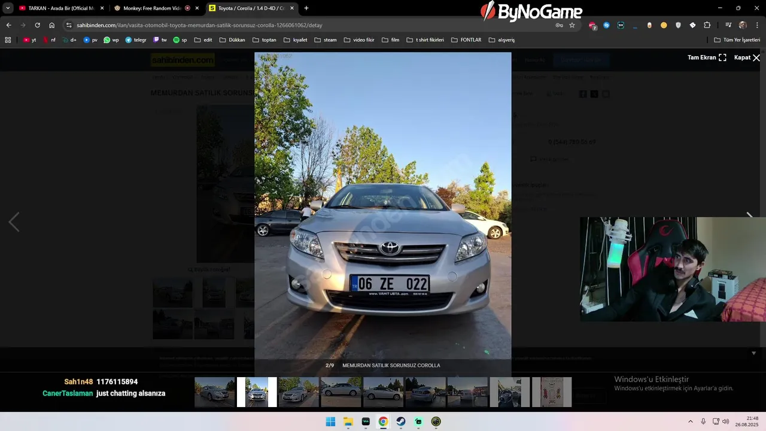Expand the Tüm Yer İşaretleri folder
The width and height of the screenshot is (766, 431).
[737, 40]
